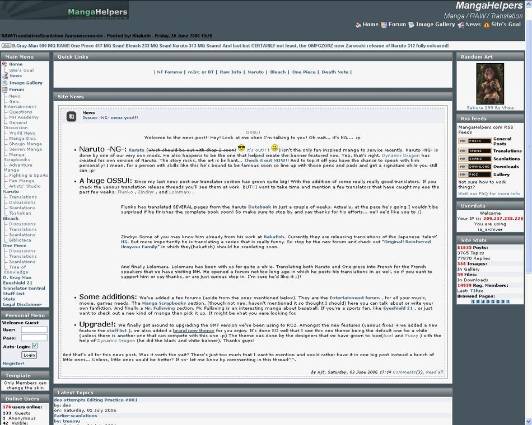
Task: Select Biblioteca under Bleach in the Main Menu
Action: (20, 240)
